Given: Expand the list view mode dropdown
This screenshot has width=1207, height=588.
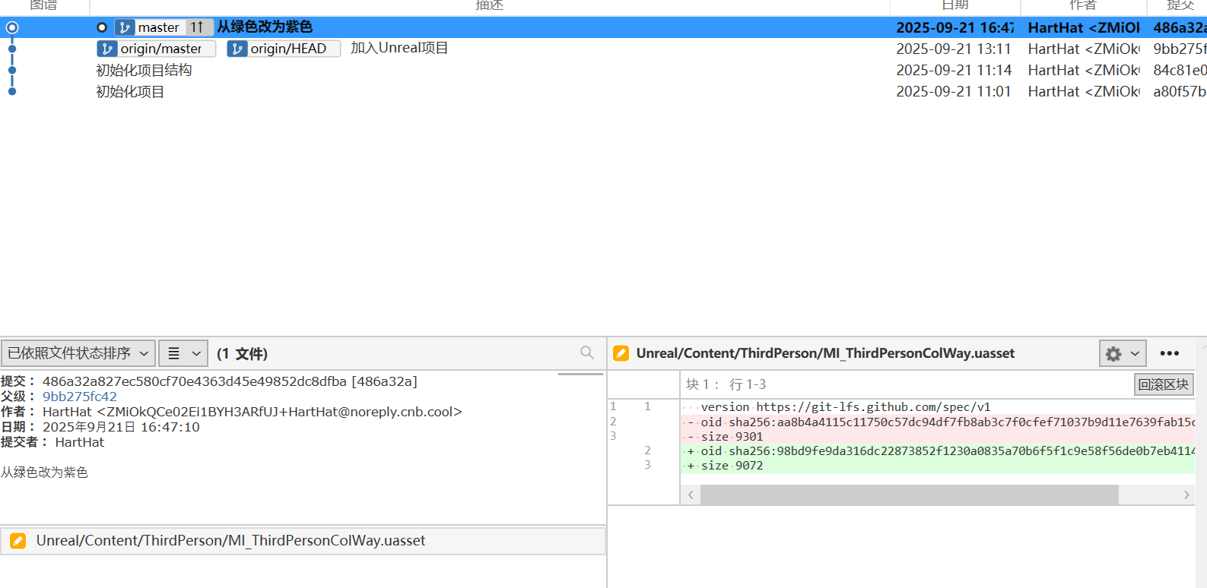Looking at the screenshot, I should point(183,353).
